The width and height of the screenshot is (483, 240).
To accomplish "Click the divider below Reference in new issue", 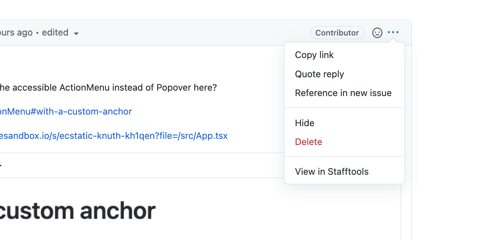I will pyautogui.click(x=344, y=107).
